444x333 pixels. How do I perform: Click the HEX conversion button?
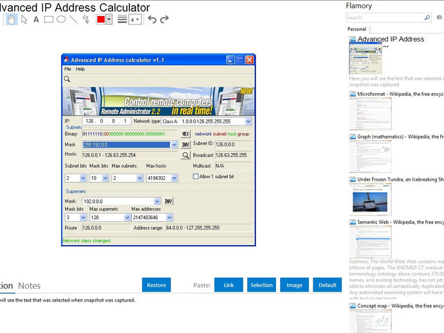(185, 134)
